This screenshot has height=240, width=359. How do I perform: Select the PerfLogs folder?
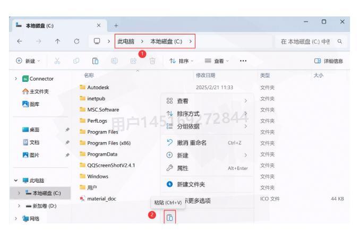point(93,121)
